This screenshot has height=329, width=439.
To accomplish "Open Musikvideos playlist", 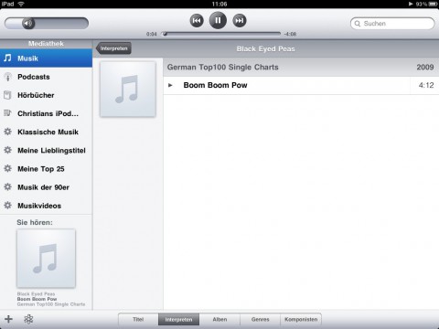I will point(46,206).
